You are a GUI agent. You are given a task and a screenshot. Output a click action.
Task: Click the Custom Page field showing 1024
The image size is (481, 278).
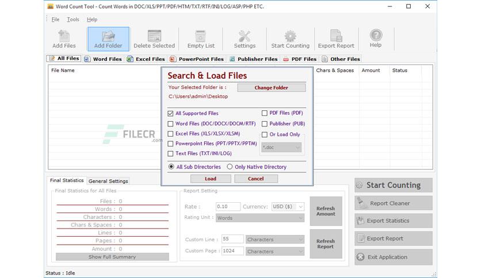coord(232,251)
